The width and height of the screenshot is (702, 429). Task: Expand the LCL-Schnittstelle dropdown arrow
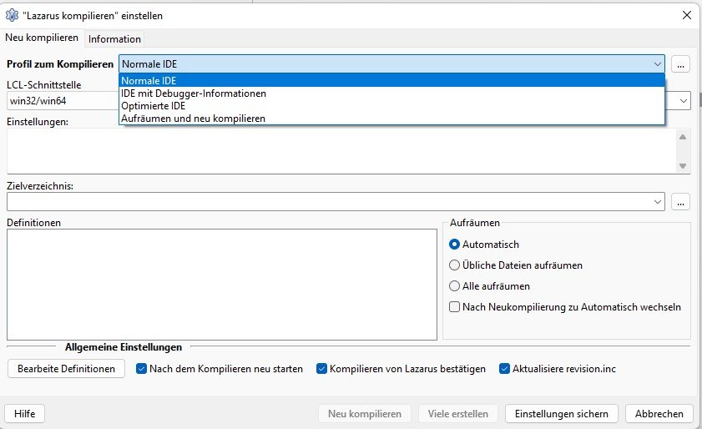coord(683,101)
